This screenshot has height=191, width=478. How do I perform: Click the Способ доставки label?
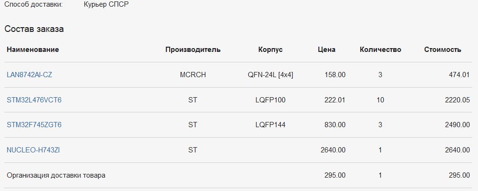[33, 5]
